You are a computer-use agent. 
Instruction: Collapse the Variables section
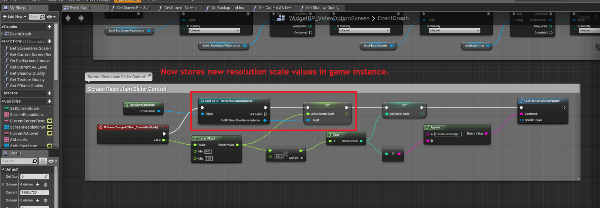(2, 101)
